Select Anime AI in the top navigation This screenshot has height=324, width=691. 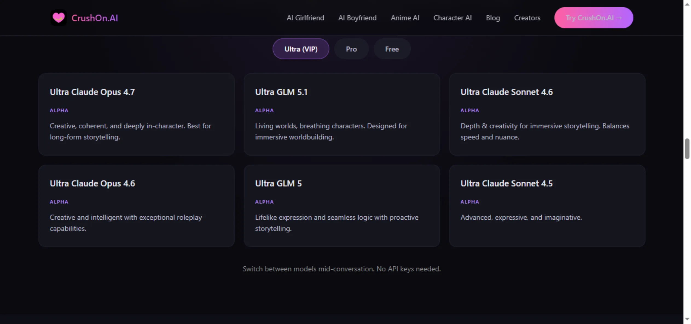(405, 18)
